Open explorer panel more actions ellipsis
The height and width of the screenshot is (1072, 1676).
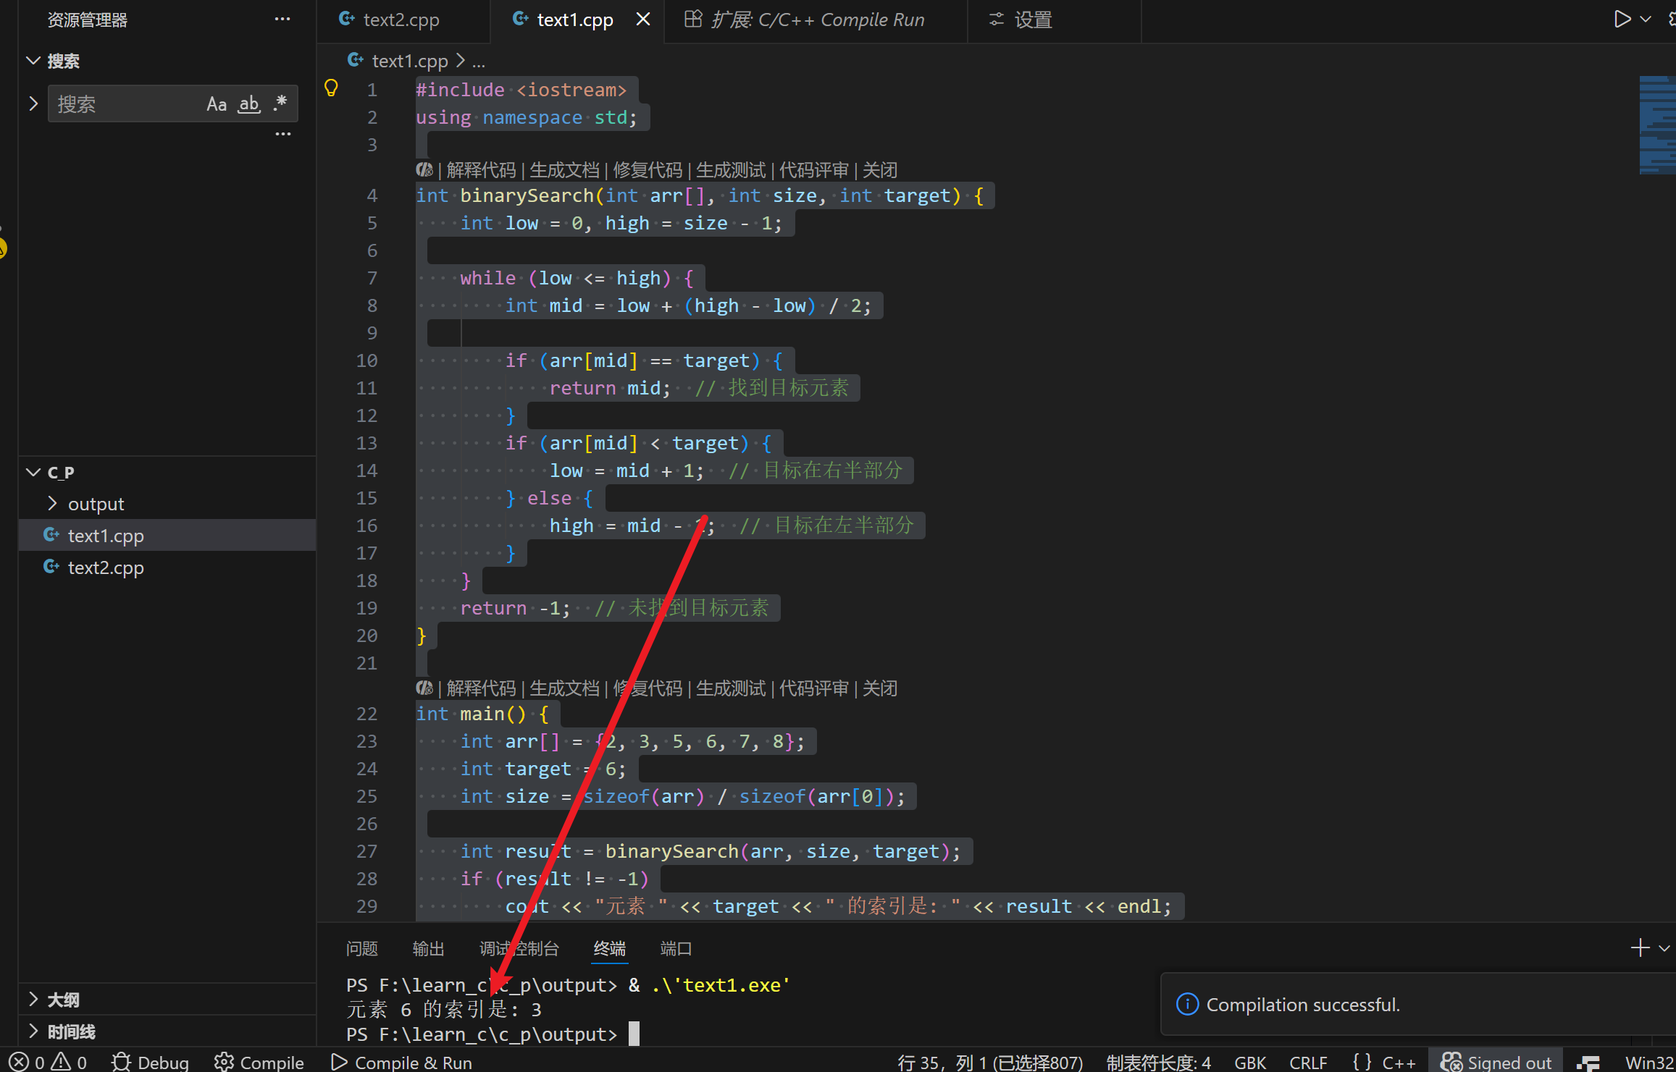pyautogui.click(x=282, y=20)
